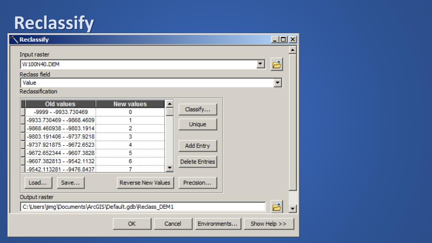This screenshot has width=432, height=243.
Task: Click Show Help >> button
Action: 269,224
